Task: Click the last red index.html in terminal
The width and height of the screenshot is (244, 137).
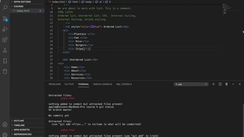Action: tap(67, 130)
